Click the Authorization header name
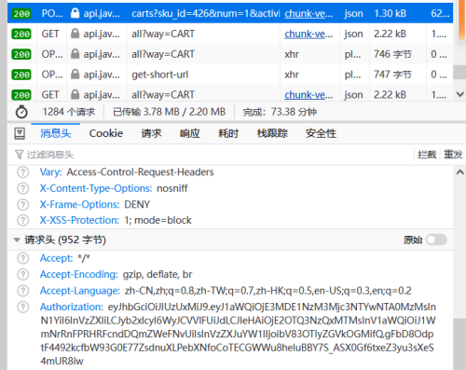The width and height of the screenshot is (466, 370). pos(72,307)
